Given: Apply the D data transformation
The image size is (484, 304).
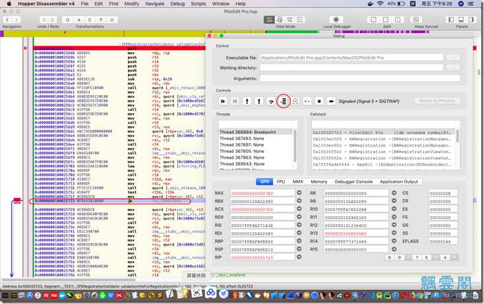Looking at the screenshot, I should [68, 20].
